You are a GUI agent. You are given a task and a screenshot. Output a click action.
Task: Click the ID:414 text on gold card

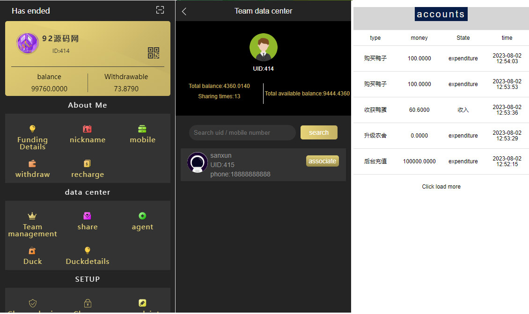point(61,51)
